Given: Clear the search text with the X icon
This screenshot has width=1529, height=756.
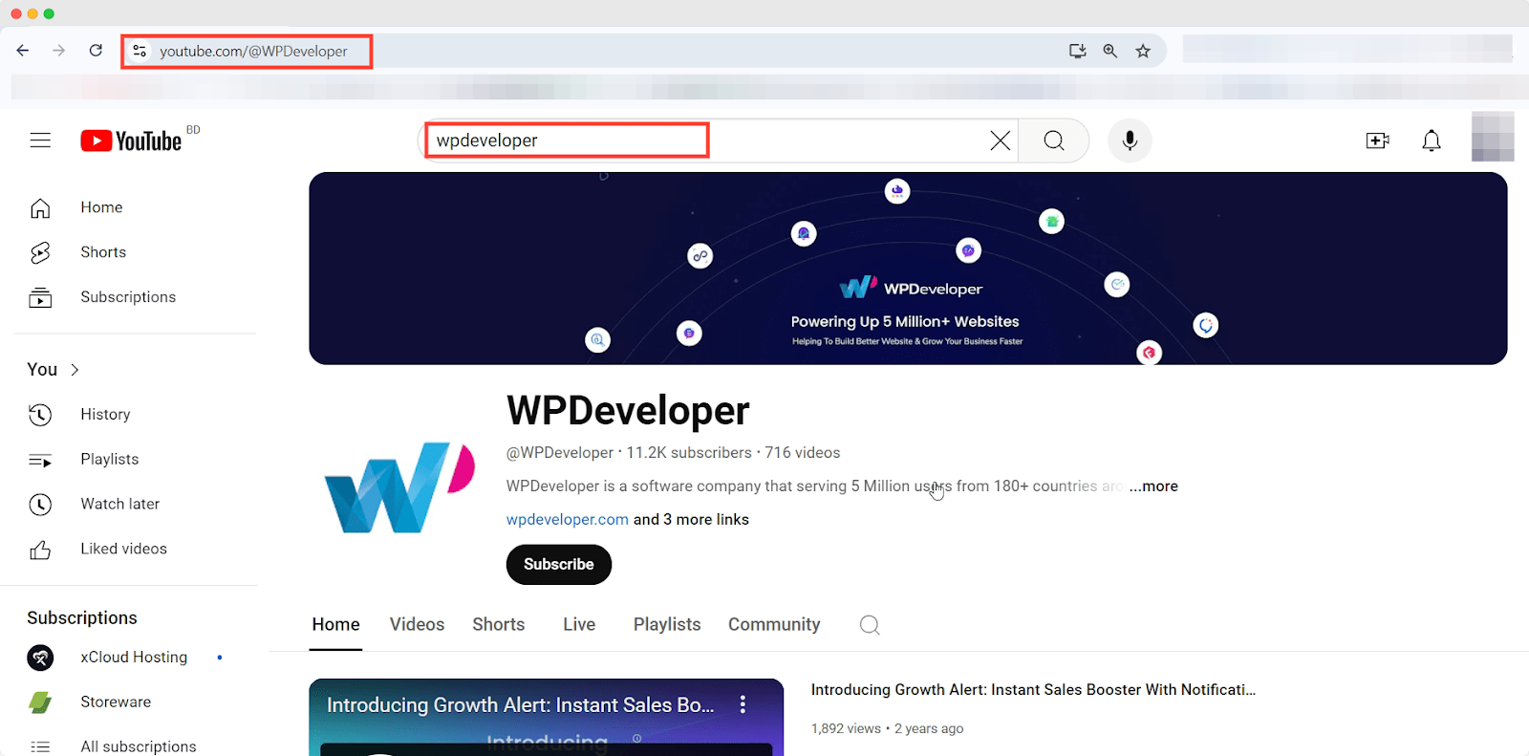Looking at the screenshot, I should tap(1000, 140).
